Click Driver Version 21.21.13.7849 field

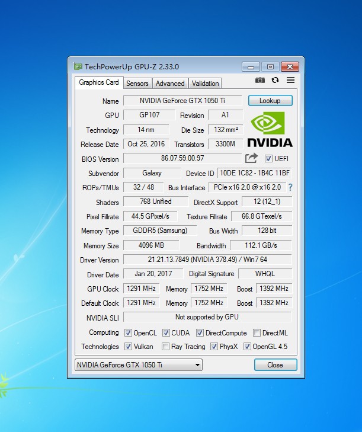pos(207,260)
